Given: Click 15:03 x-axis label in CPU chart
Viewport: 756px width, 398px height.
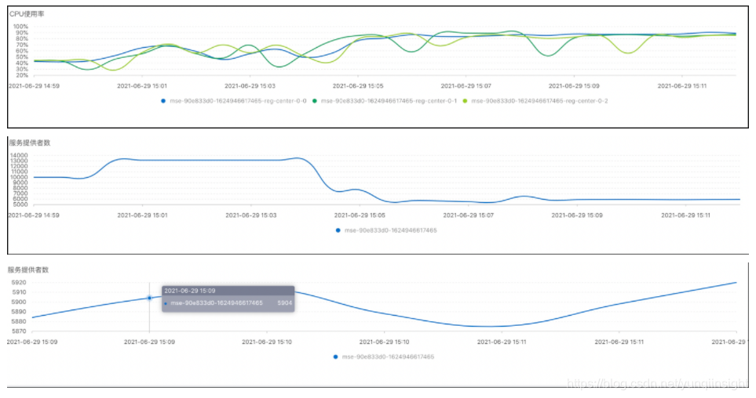Looking at the screenshot, I should click(x=250, y=86).
